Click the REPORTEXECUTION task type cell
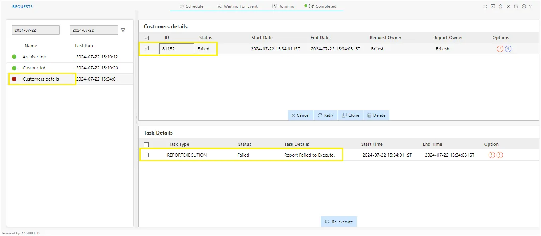 click(x=187, y=155)
